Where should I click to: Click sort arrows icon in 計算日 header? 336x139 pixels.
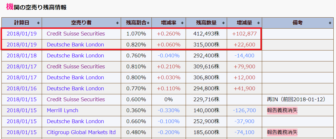click(38, 23)
